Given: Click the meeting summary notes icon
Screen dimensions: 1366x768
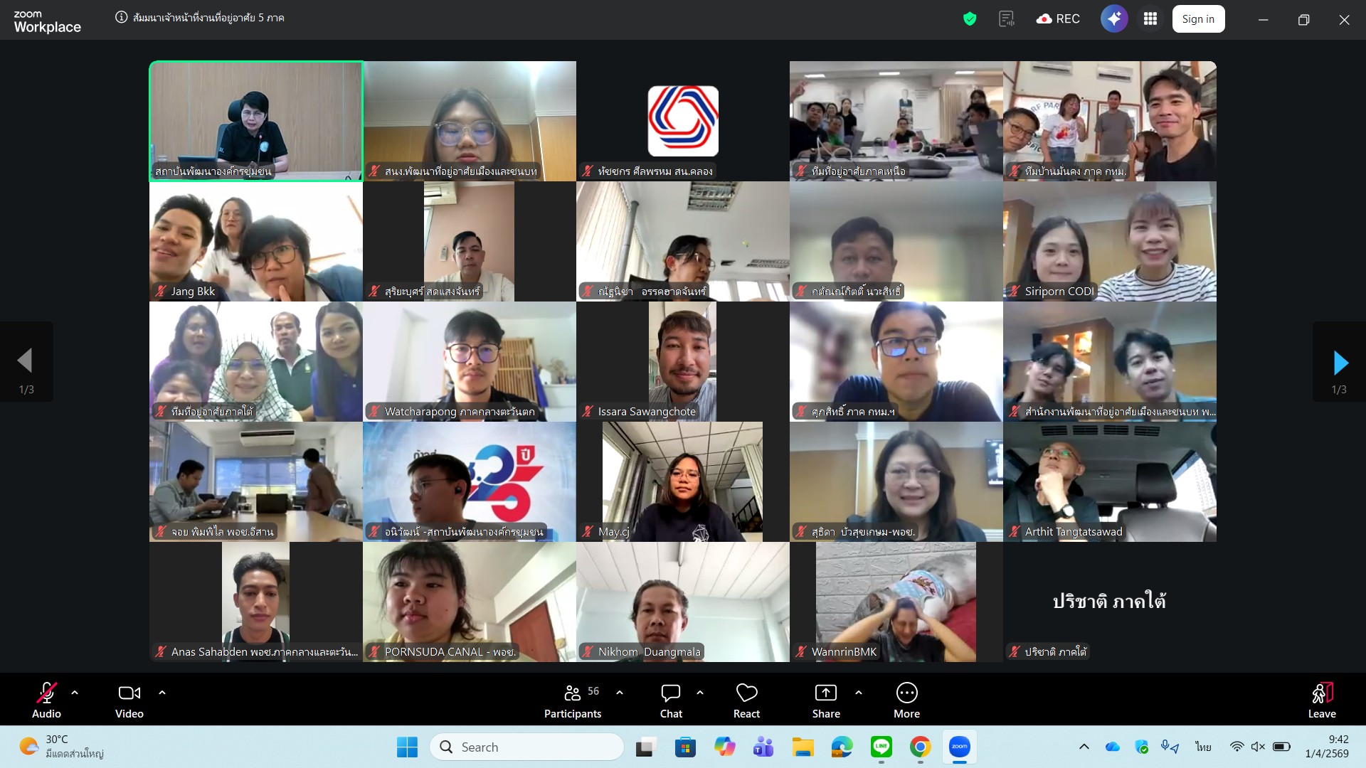Looking at the screenshot, I should point(1006,19).
